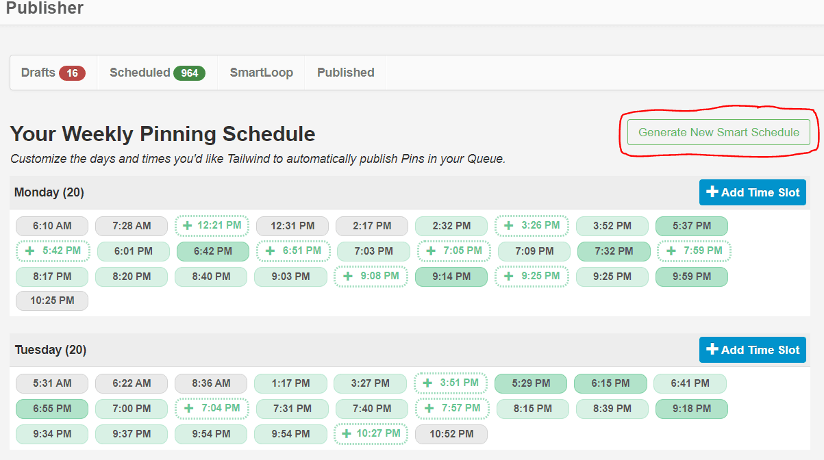Select Monday's 6:10 AM time slot

pyautogui.click(x=52, y=226)
